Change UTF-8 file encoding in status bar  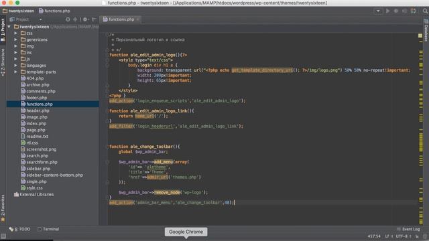404,236
